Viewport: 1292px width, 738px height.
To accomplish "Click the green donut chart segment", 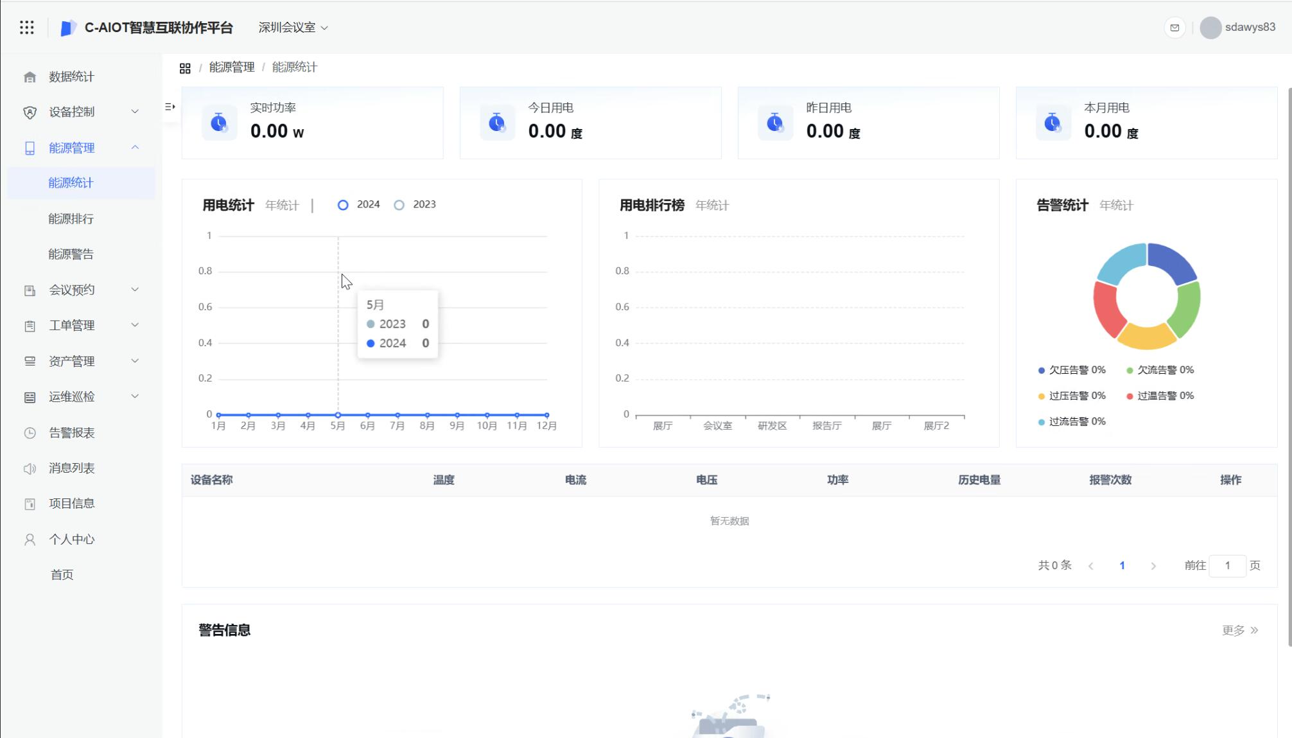I will [1186, 310].
